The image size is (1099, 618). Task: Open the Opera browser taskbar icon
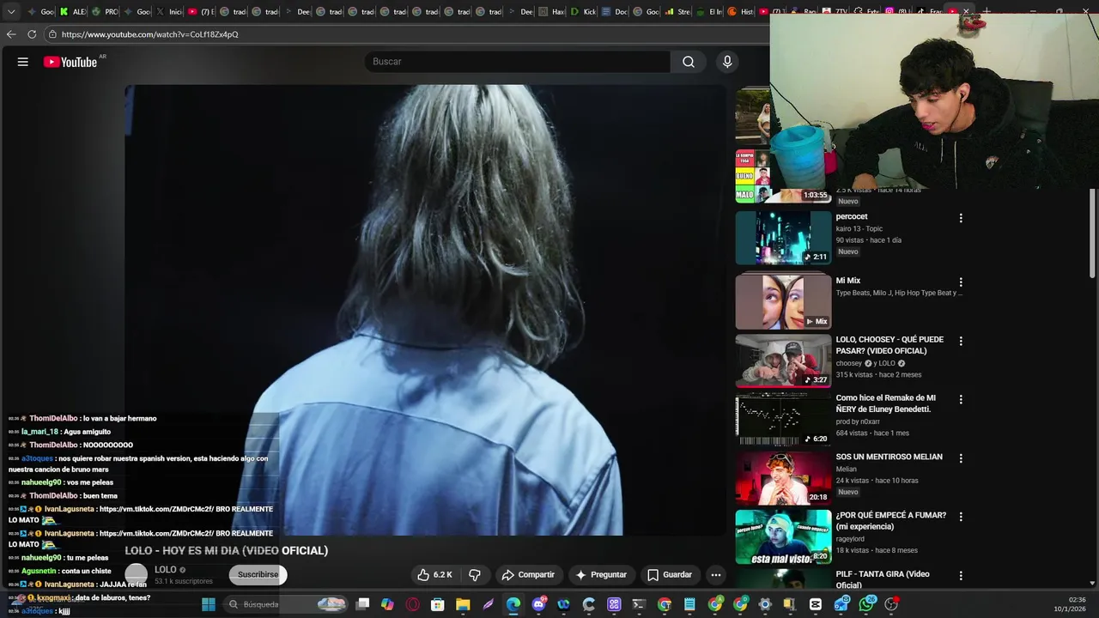pos(412,604)
